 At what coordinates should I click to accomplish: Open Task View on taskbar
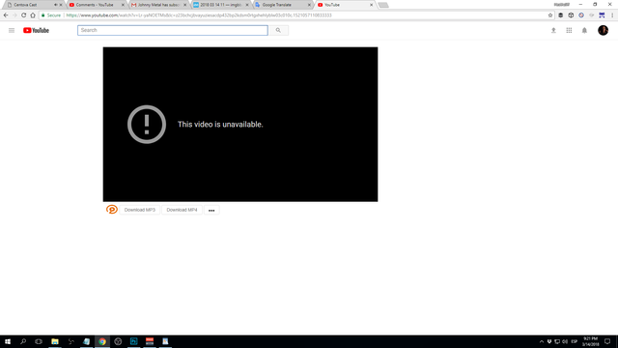39,341
